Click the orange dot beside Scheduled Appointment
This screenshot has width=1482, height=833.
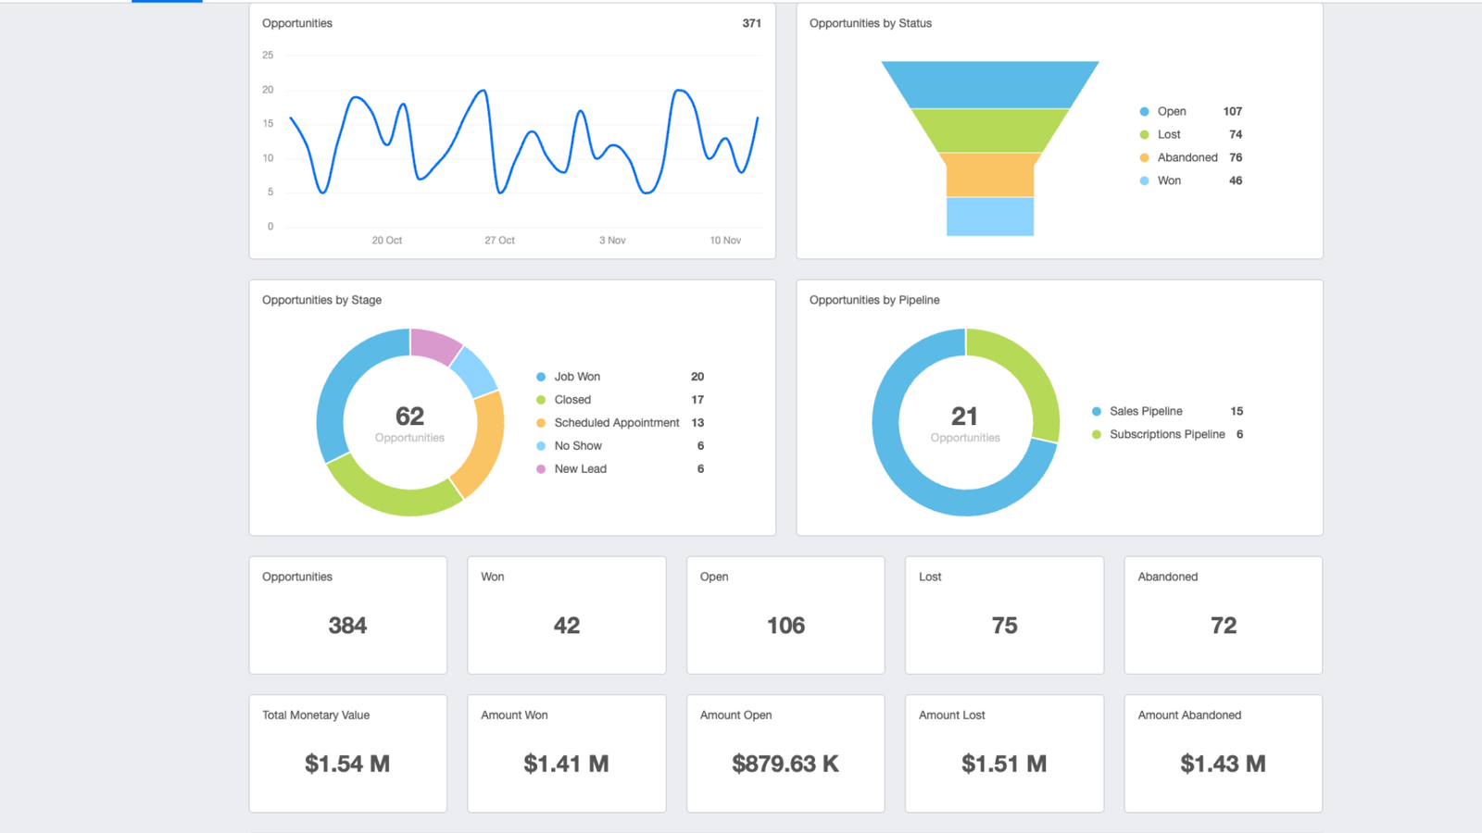(x=541, y=423)
